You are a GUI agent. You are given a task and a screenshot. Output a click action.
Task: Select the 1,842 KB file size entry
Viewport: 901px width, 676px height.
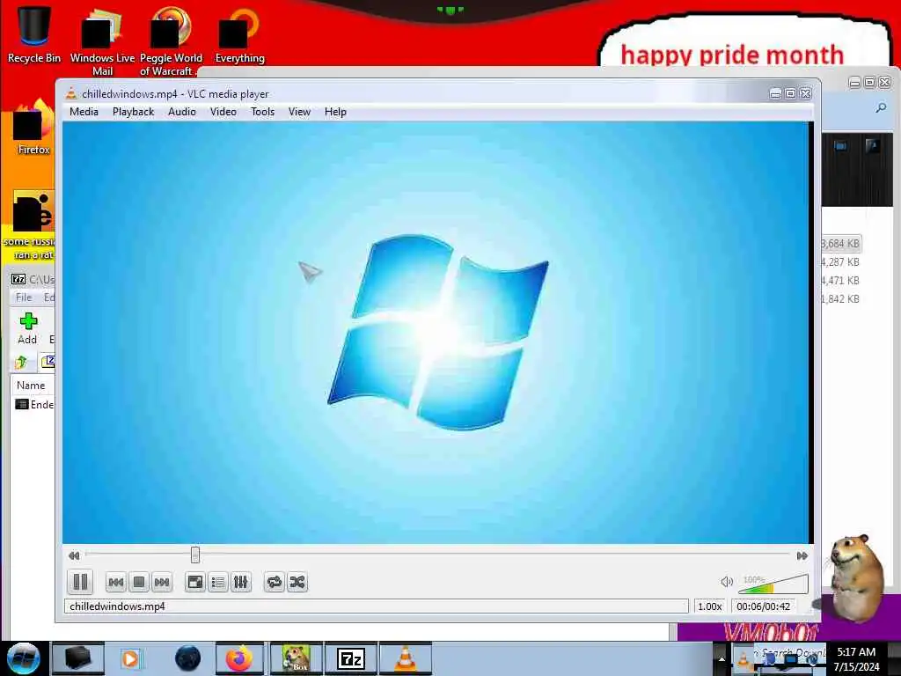840,299
